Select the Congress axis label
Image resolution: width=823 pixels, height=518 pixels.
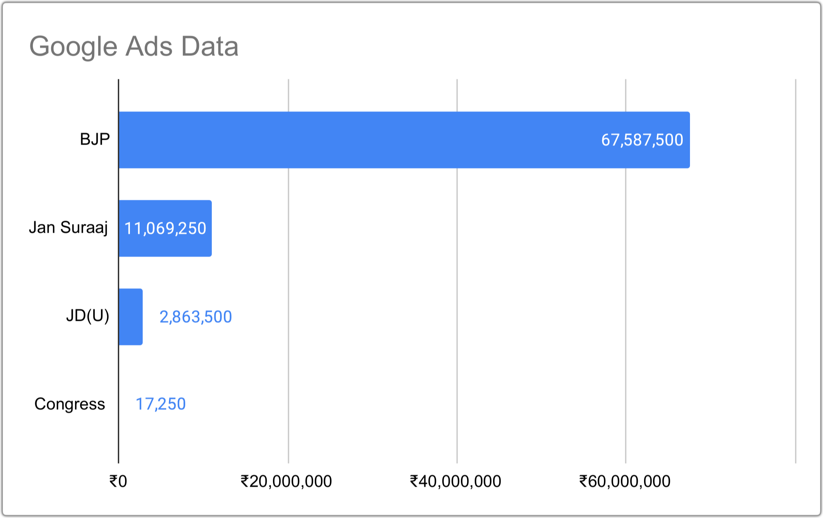[x=69, y=404]
